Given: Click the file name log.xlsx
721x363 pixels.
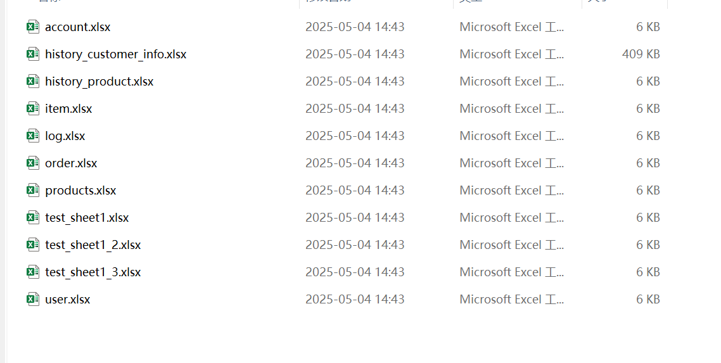Looking at the screenshot, I should [65, 136].
